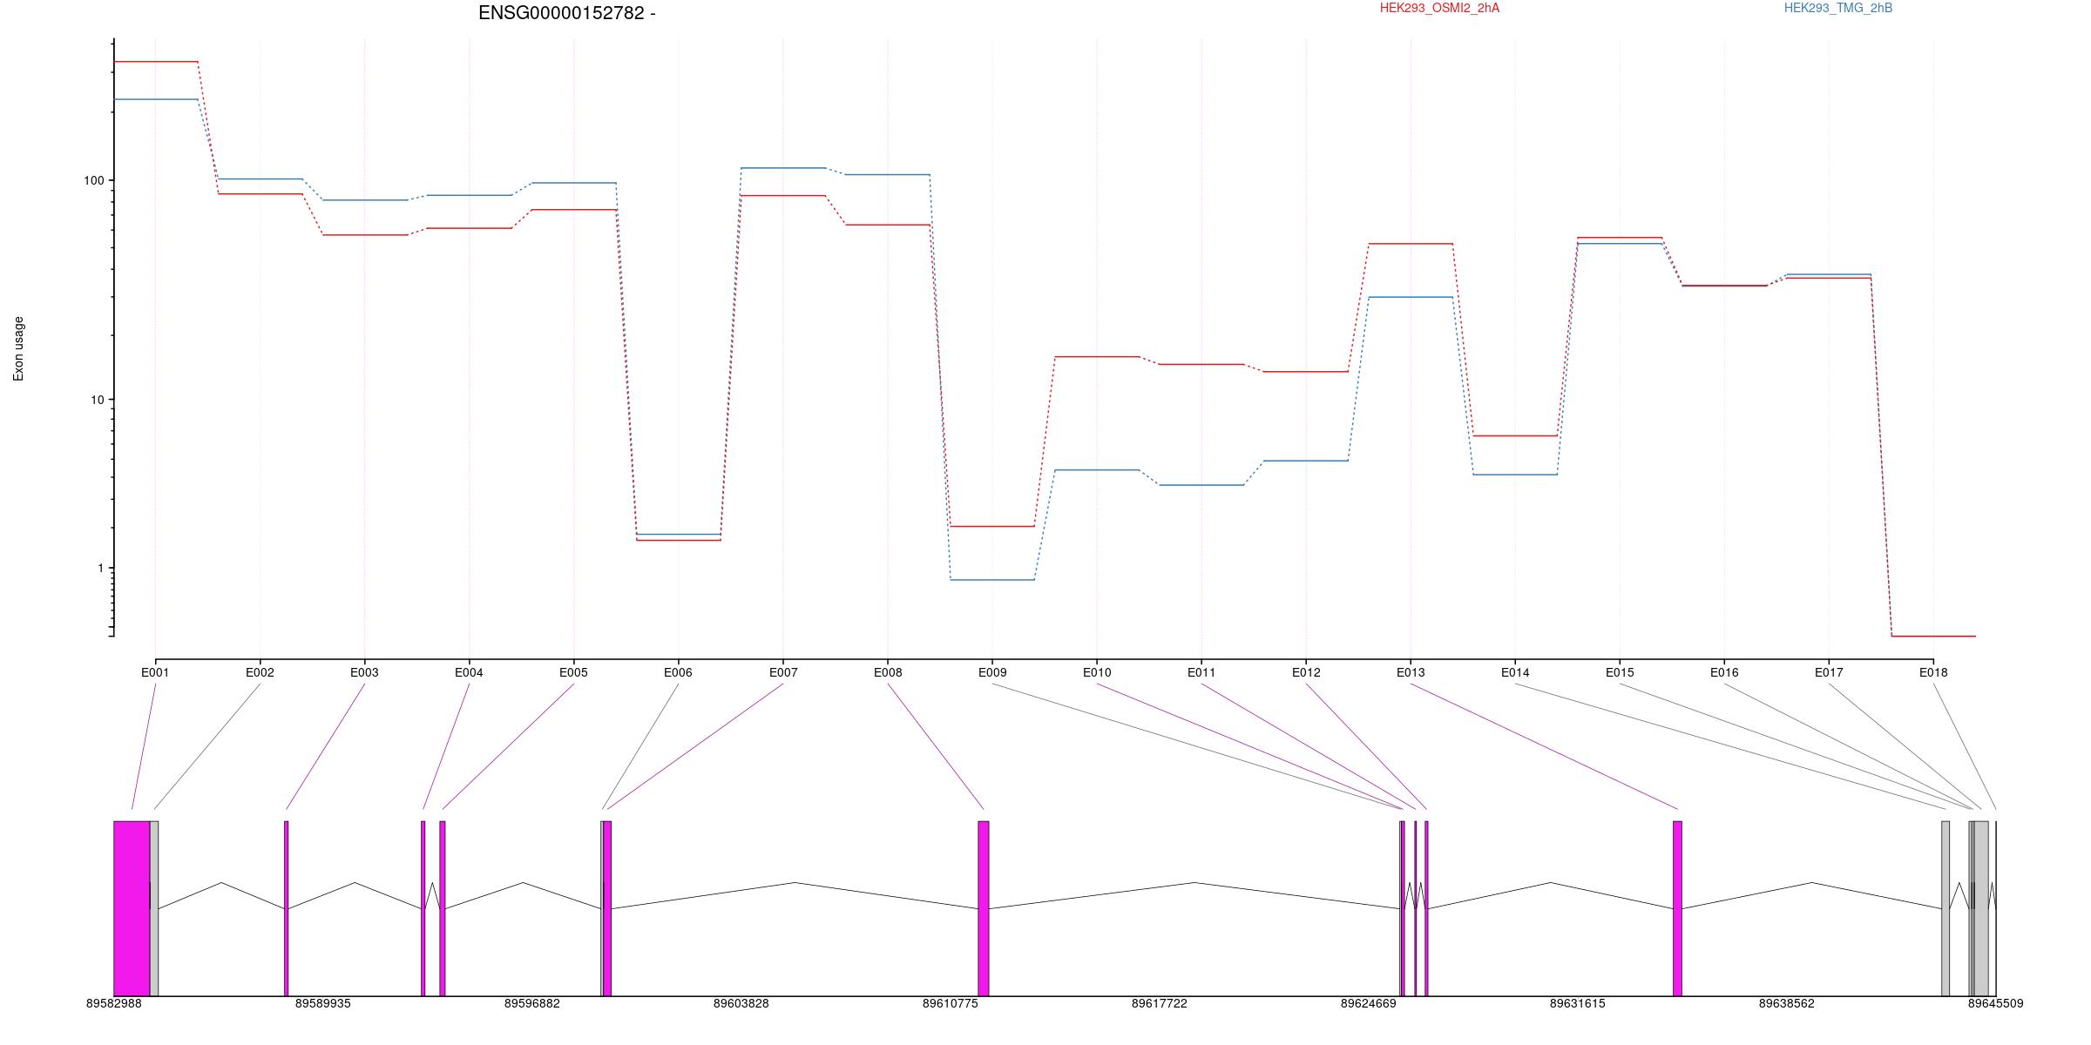2091x1045 pixels.
Task: Click the large magenta first exon block
Action: pos(132,908)
